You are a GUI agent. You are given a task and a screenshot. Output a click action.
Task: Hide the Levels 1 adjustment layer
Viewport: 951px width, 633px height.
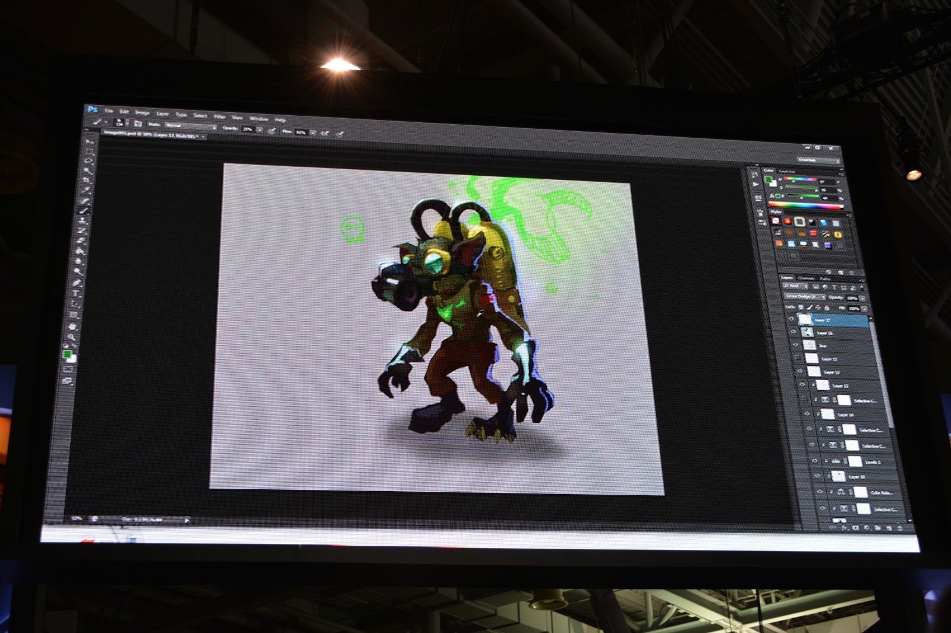pyautogui.click(x=814, y=460)
